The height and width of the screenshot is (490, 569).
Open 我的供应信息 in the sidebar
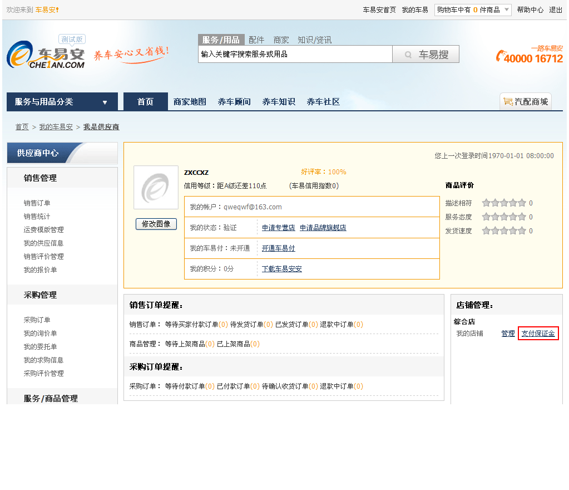pyautogui.click(x=43, y=243)
